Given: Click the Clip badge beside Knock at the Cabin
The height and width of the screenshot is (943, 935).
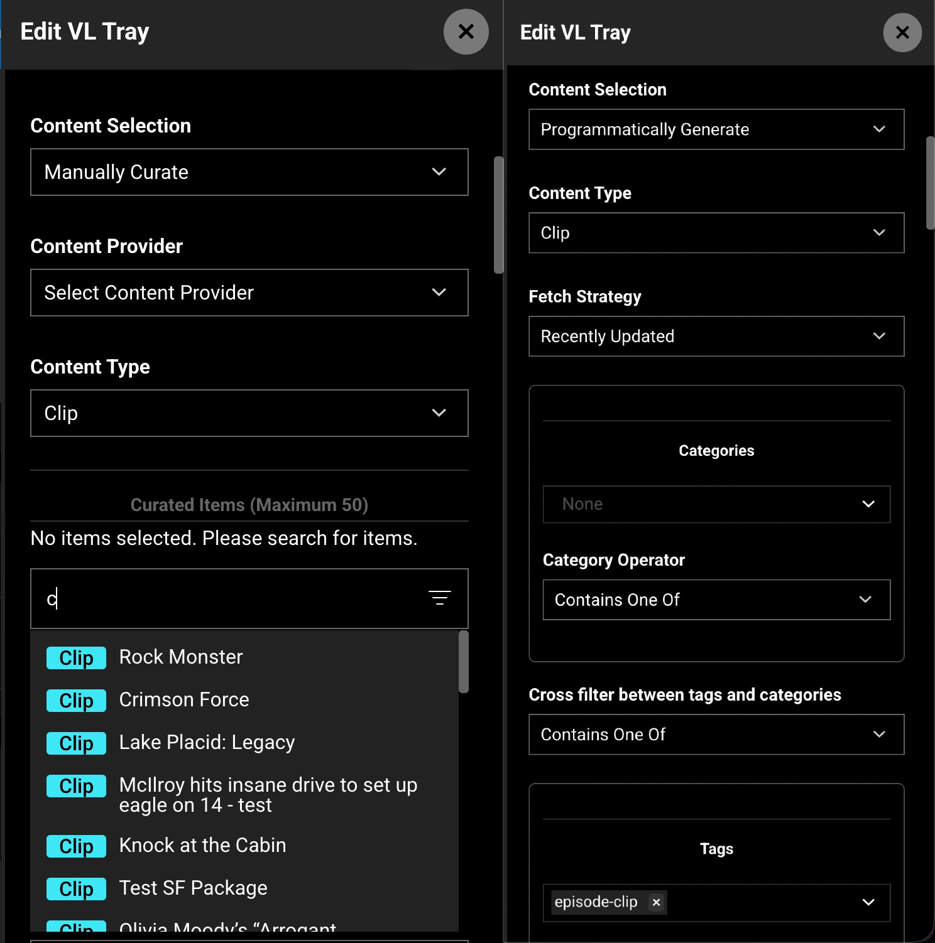Looking at the screenshot, I should click(76, 846).
